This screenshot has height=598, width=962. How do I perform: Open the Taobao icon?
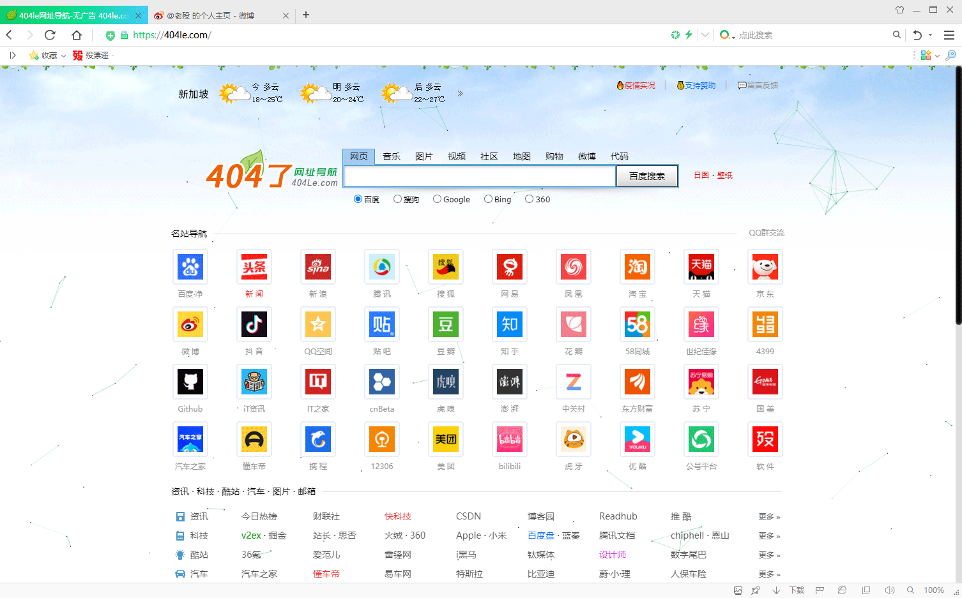(x=638, y=267)
